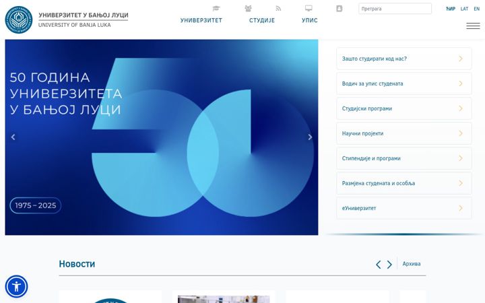Click the Претрага search field
This screenshot has height=303, width=485.
tap(395, 9)
